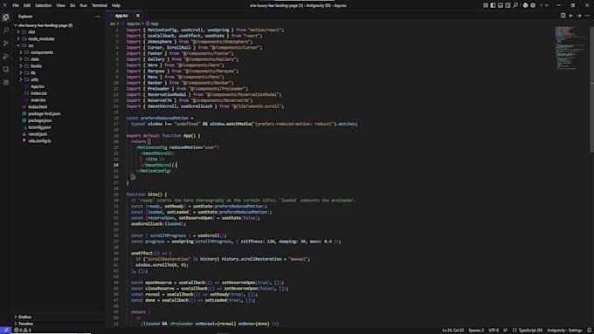Open the Edit menu
This screenshot has width=594, height=334.
(26, 5)
